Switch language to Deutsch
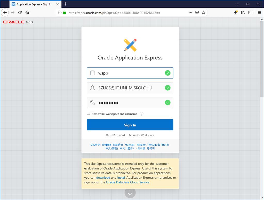Screen dimensions: 264x200 click(95, 145)
